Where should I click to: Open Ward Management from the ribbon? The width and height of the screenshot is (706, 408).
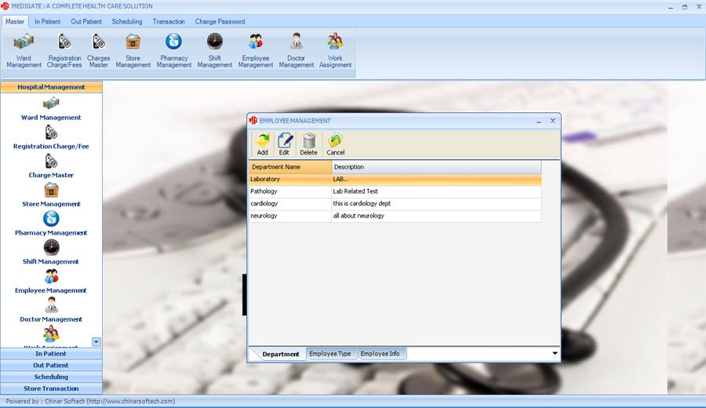[x=24, y=51]
